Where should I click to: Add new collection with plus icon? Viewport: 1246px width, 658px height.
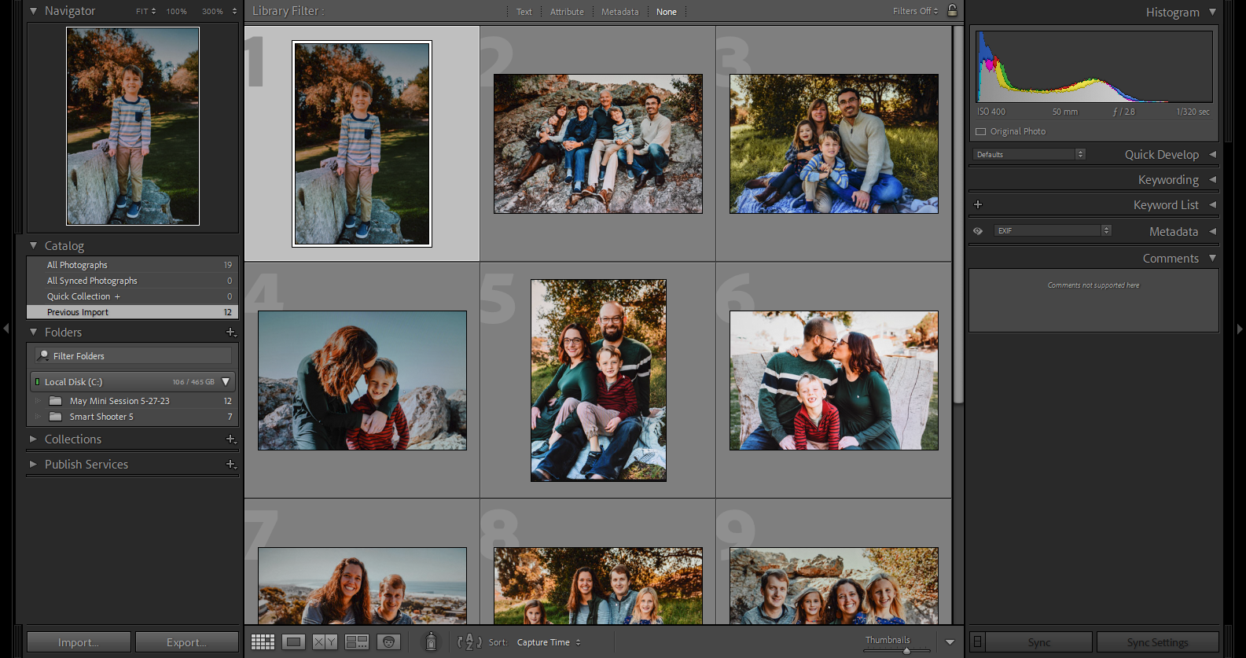(231, 439)
